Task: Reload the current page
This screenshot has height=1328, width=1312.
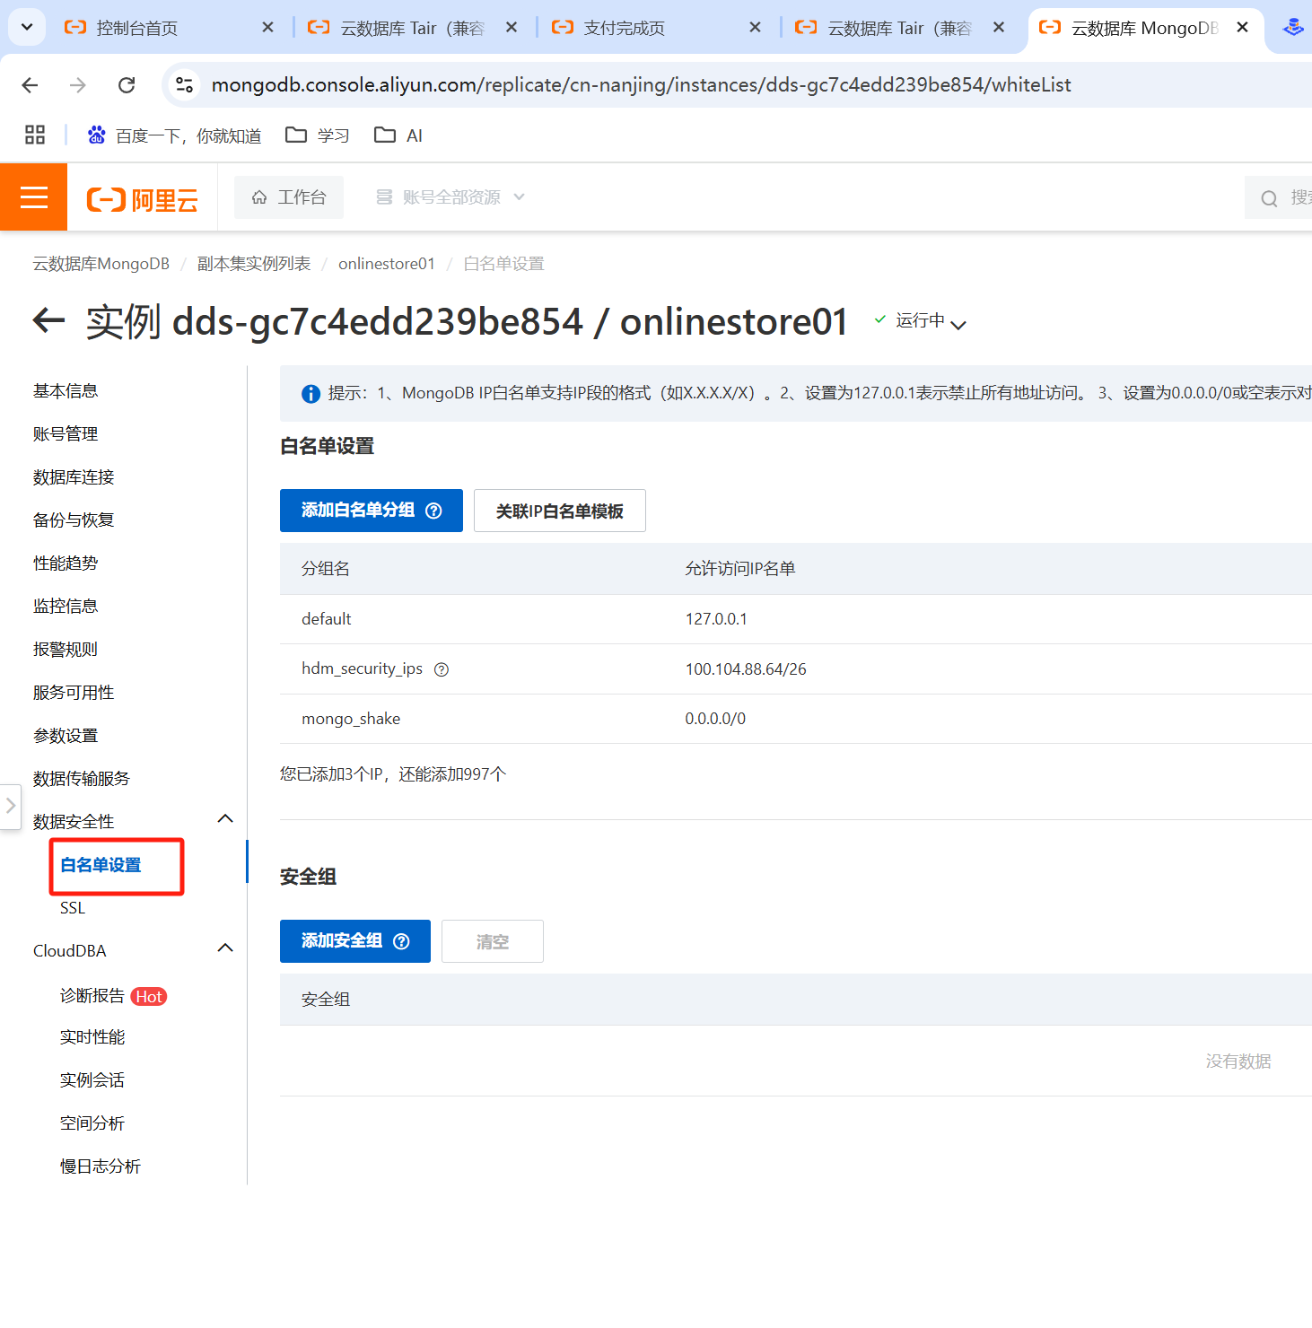Action: [127, 85]
